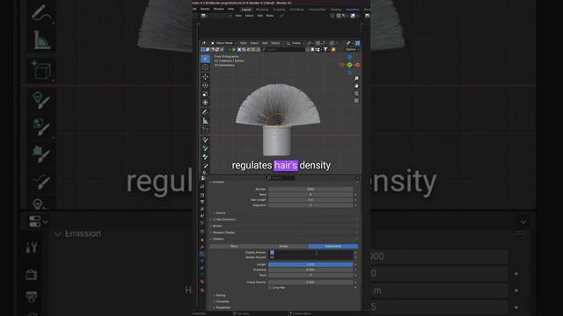563x316 pixels.
Task: Collapse the Children panel
Action: 217,239
